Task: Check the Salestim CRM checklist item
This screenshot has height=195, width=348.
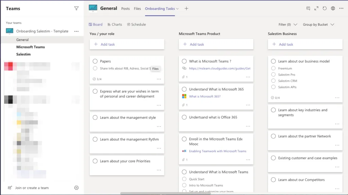Action: (x=274, y=81)
